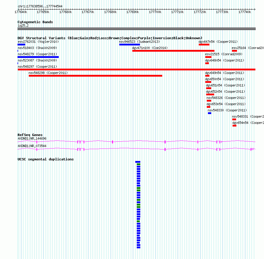Click the 1q25.2 cytogenetic band label

point(23,26)
